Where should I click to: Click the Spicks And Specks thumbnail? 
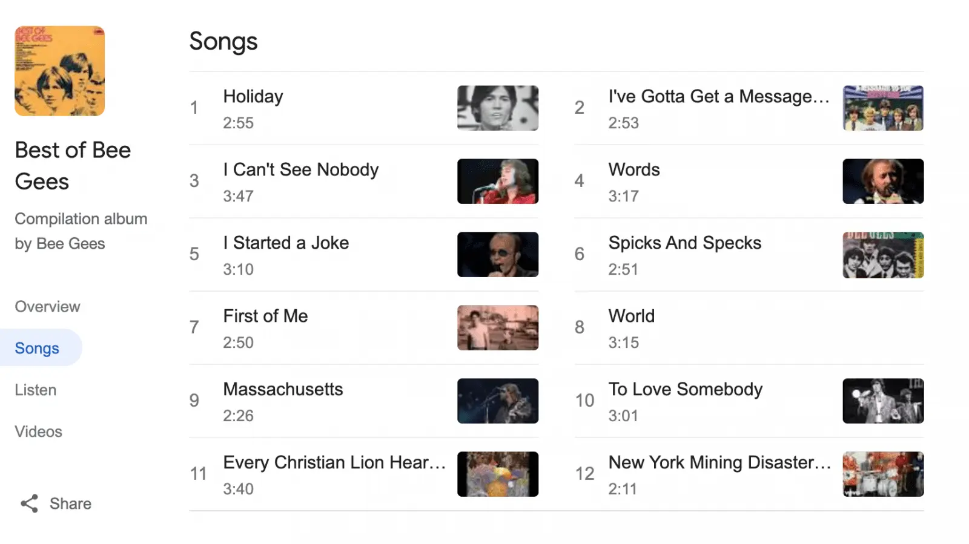882,255
